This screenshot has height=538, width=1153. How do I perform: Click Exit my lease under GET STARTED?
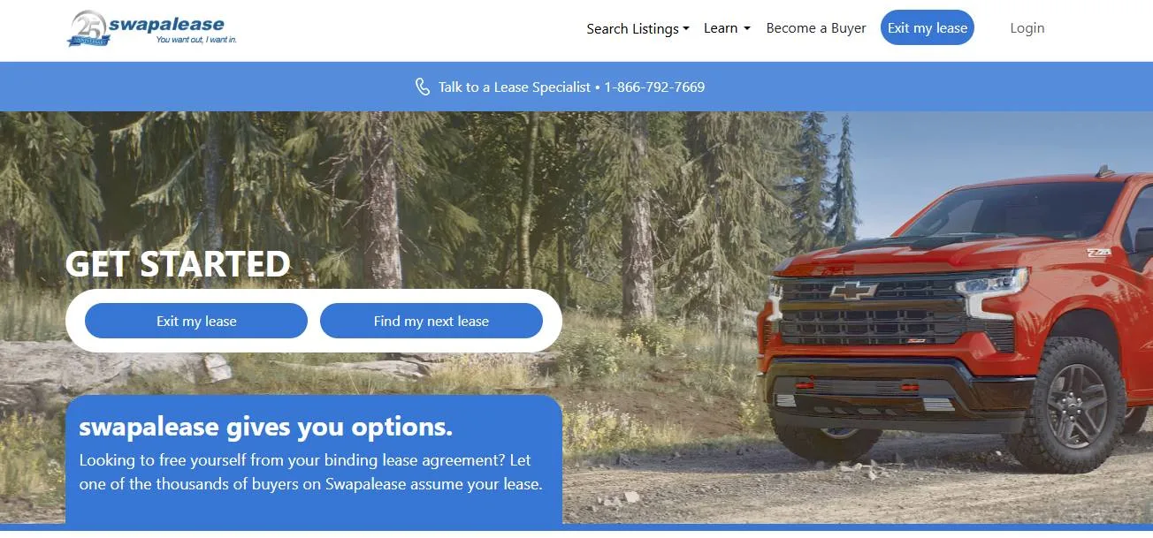click(x=196, y=321)
